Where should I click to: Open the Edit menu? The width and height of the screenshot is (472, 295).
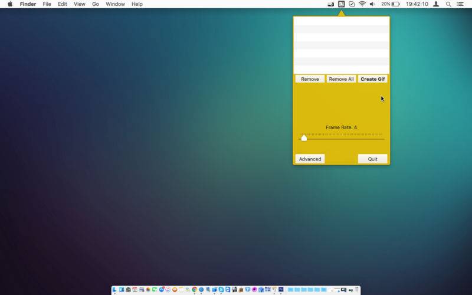pos(63,4)
